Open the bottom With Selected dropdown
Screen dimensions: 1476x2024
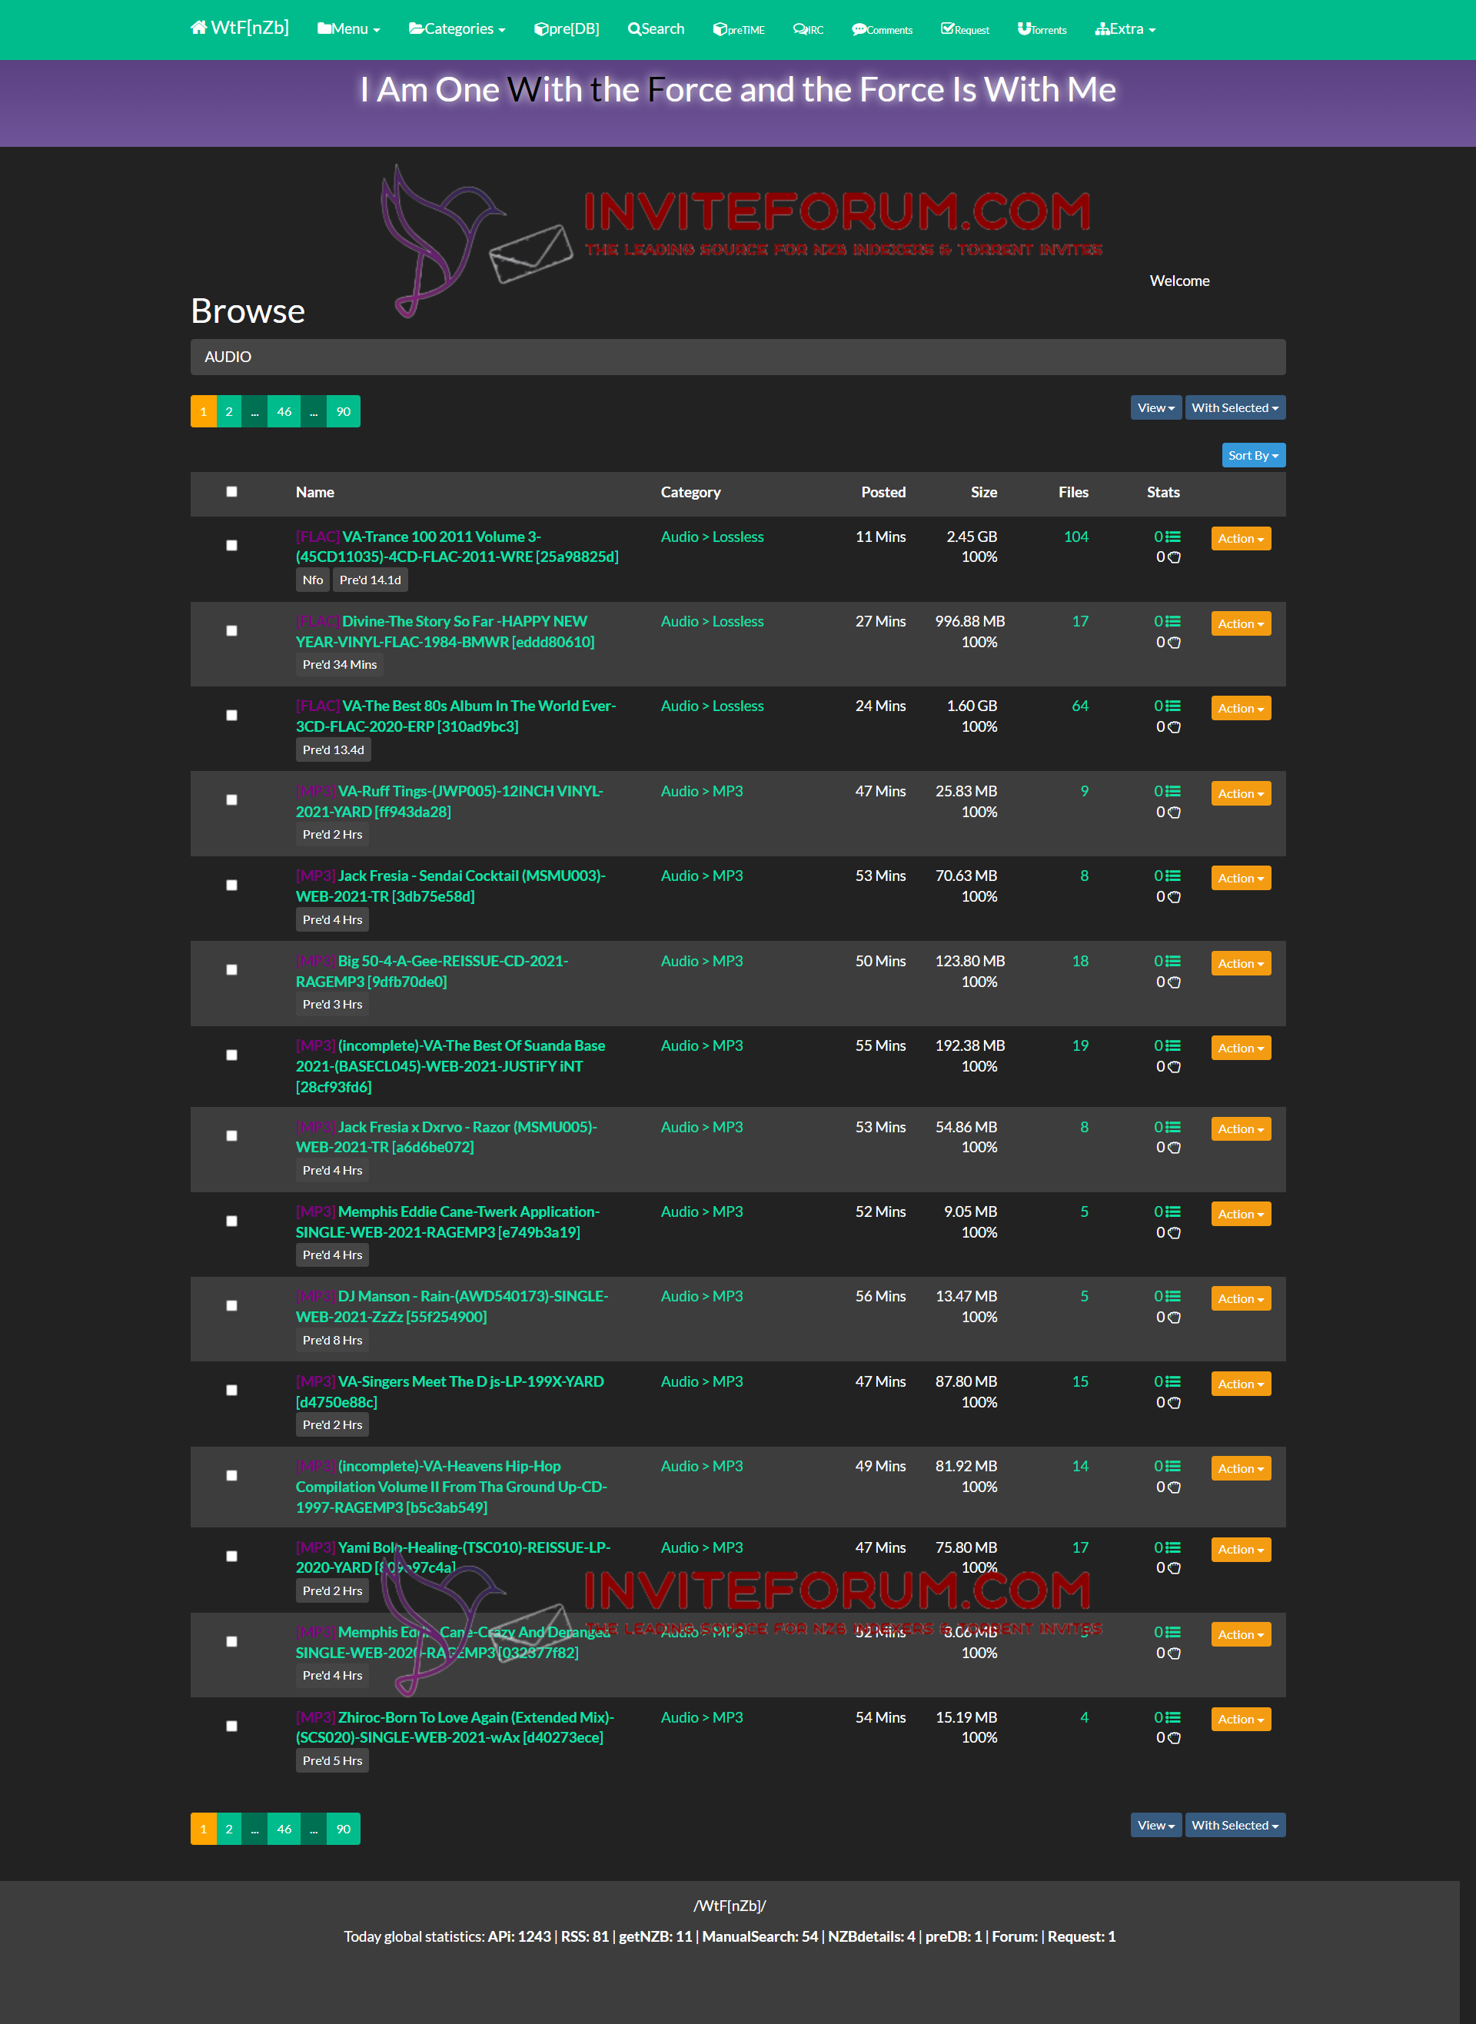click(1235, 1825)
